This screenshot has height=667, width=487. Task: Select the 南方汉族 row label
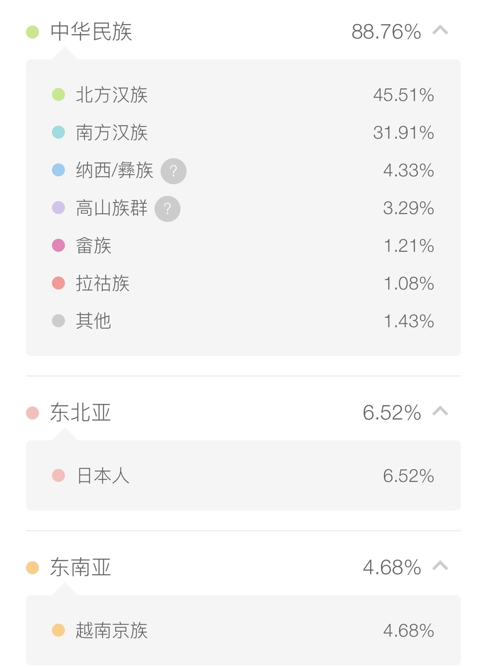pos(112,133)
